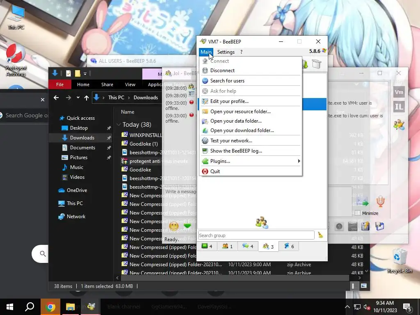Select Documents in navigation pane
Screen dimensions: 420x315
click(x=82, y=148)
